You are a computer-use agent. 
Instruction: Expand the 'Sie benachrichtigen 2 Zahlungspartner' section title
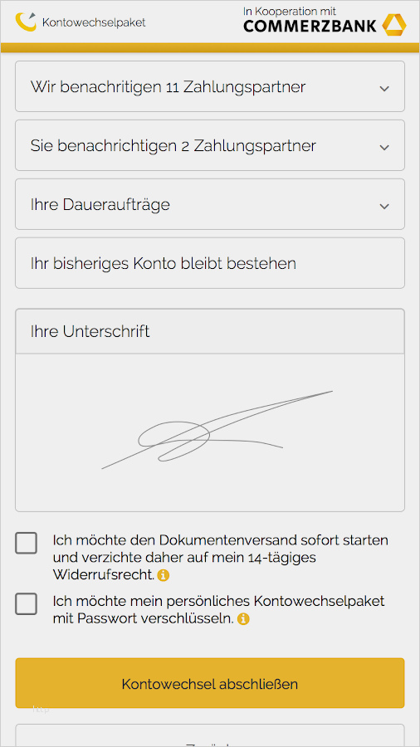tap(173, 146)
